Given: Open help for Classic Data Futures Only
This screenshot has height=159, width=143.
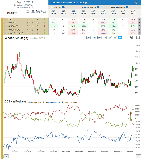Looking at the screenshot, I should pyautogui.click(x=86, y=3).
